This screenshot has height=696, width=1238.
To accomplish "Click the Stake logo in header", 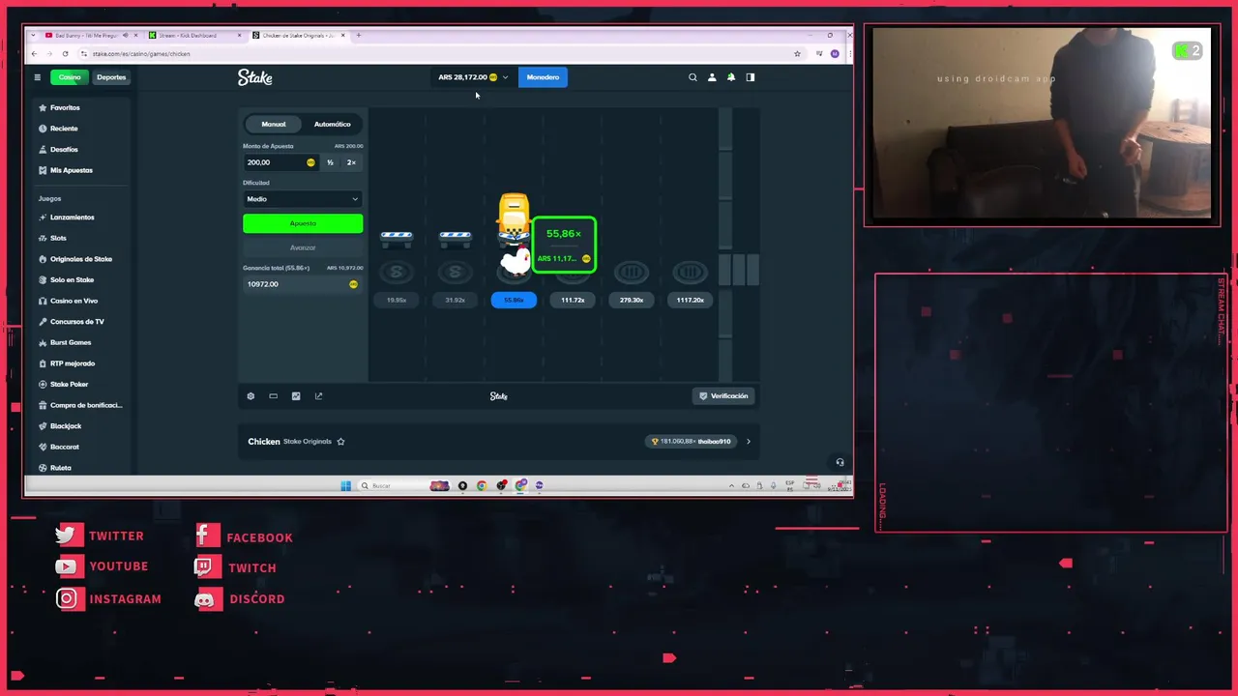I will 255,77.
